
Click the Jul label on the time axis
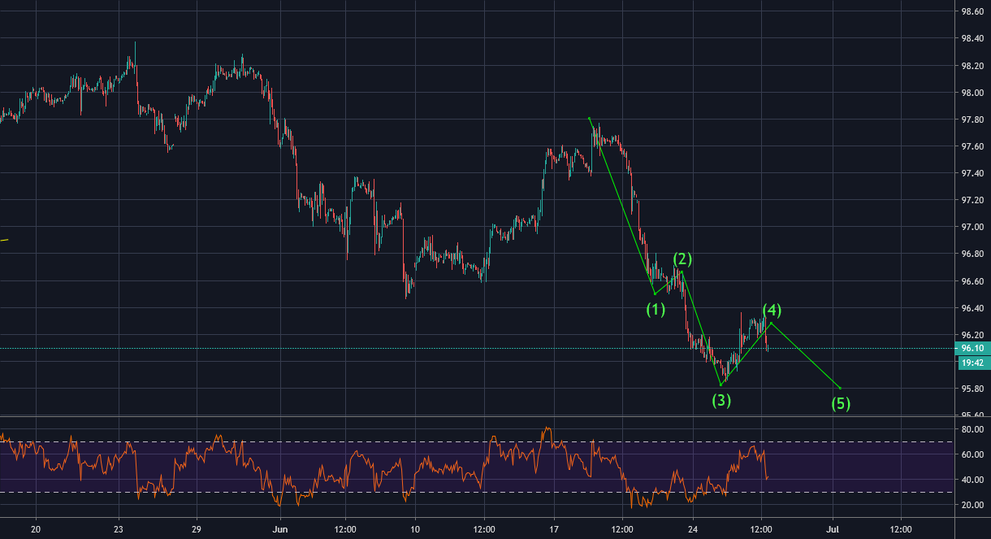pos(831,527)
